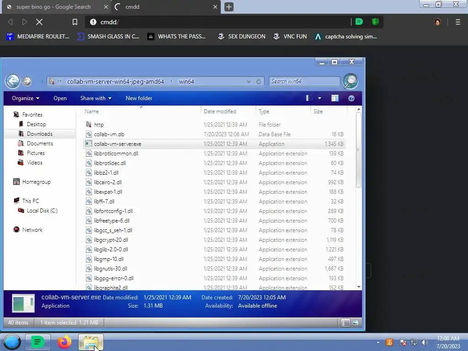468x351 pixels.
Task: Click the scrollbar down arrow in file list
Action: (x=359, y=287)
